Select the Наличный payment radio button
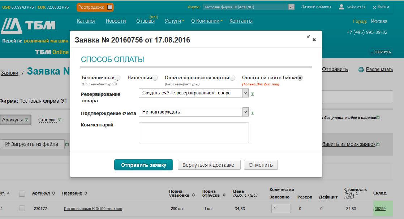 pyautogui.click(x=155, y=78)
